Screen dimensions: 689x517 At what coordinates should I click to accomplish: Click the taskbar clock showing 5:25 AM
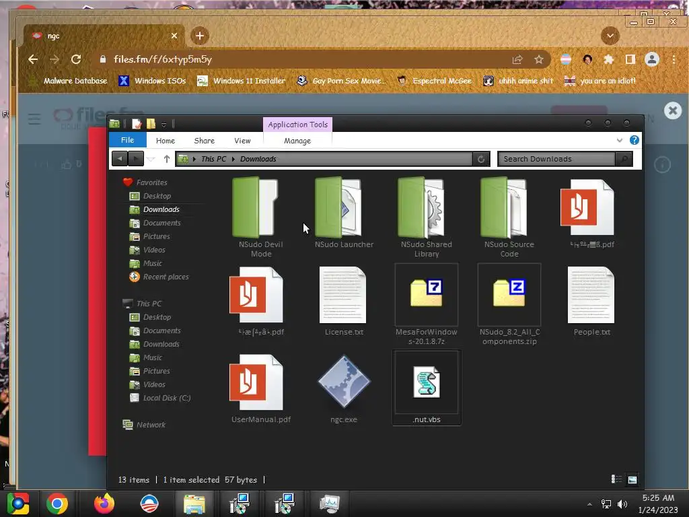pyautogui.click(x=658, y=504)
